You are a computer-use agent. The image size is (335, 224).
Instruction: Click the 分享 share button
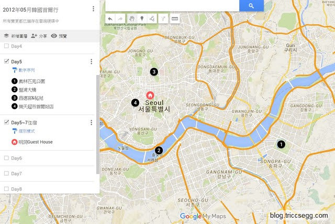(x=39, y=36)
